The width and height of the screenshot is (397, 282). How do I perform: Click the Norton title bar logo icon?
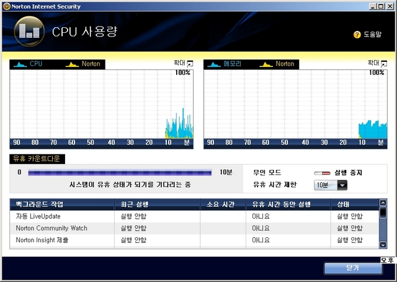(x=7, y=6)
